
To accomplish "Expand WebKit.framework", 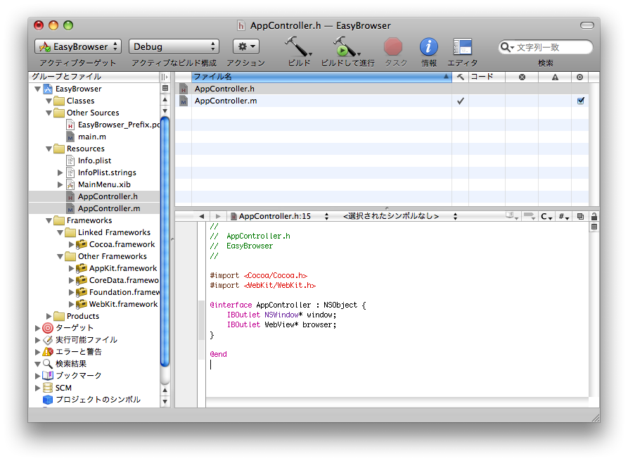I will tap(71, 304).
